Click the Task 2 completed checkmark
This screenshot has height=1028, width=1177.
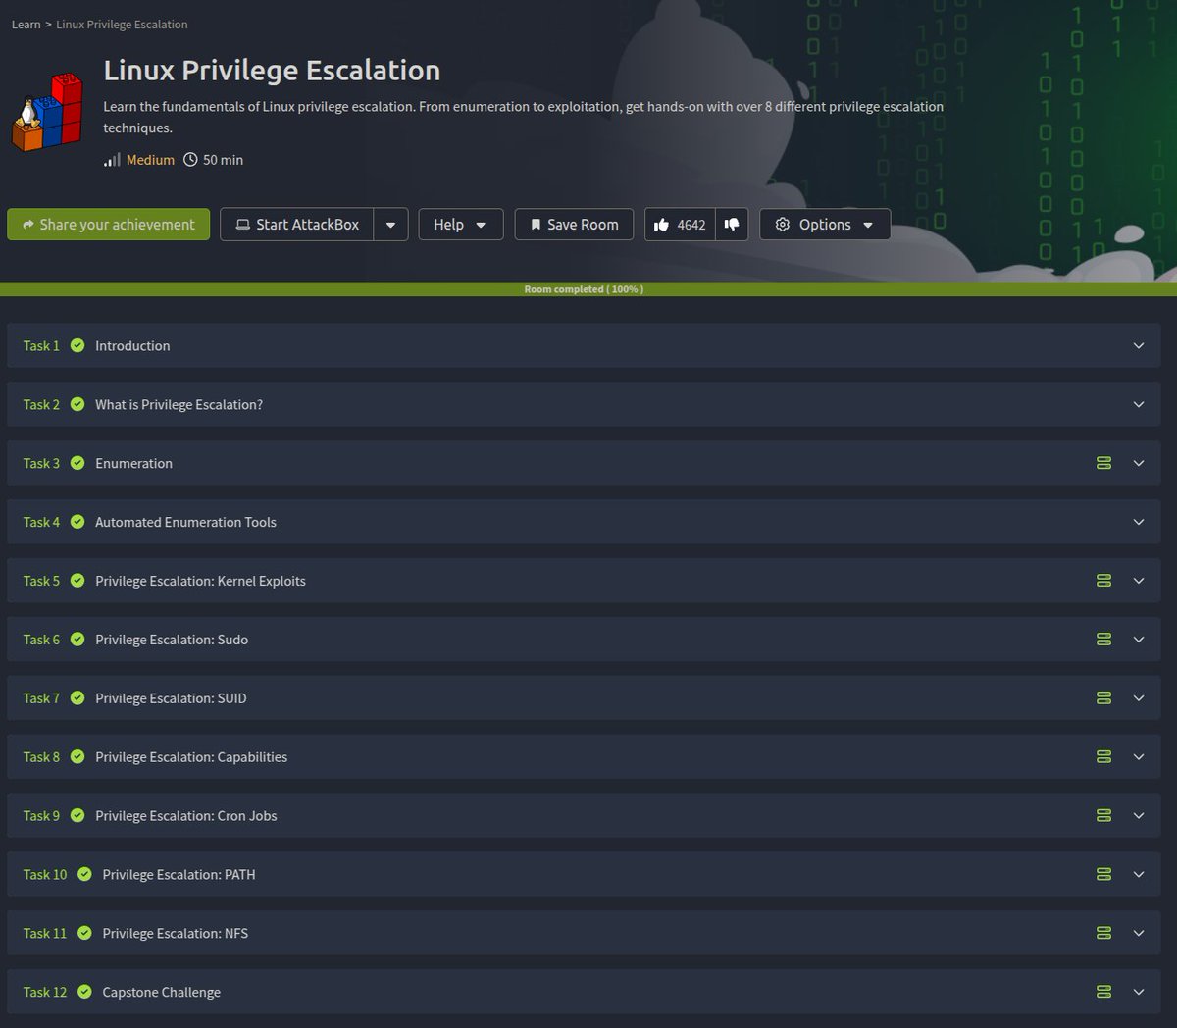77,404
